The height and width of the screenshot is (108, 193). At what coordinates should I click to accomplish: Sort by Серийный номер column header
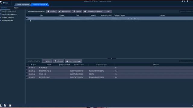[x=79, y=65]
